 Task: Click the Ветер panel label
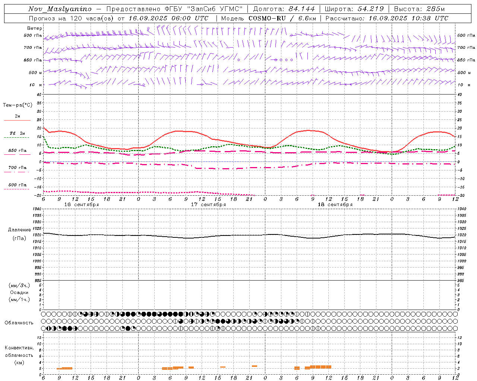coord(34,28)
